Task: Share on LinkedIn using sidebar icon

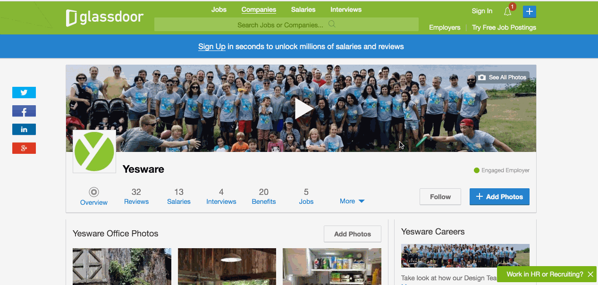Action: point(24,129)
